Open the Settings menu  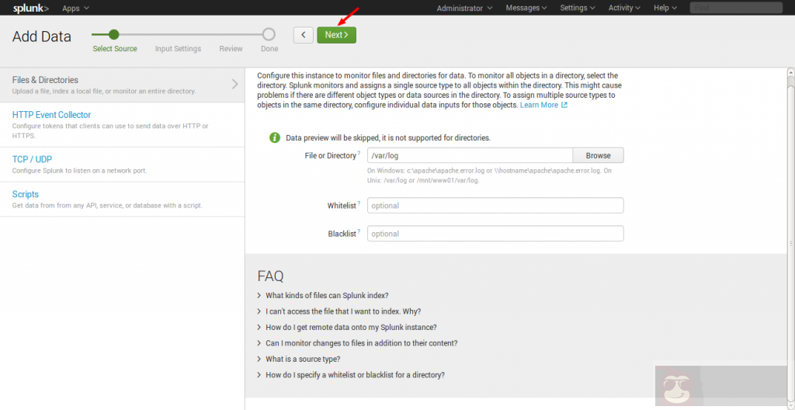(x=578, y=8)
